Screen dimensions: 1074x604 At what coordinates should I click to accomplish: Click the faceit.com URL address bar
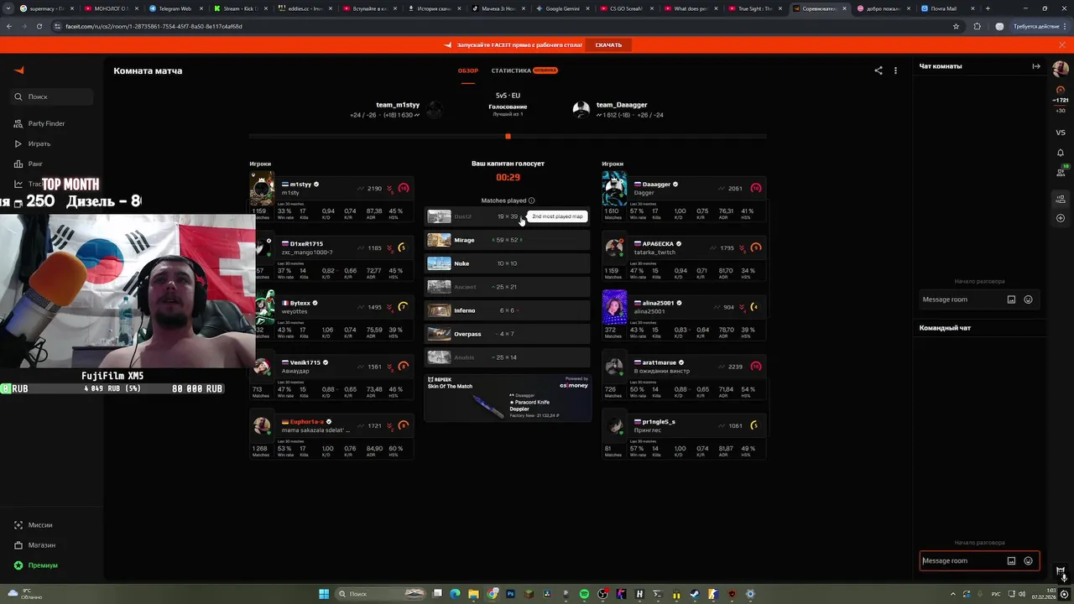coord(503,26)
